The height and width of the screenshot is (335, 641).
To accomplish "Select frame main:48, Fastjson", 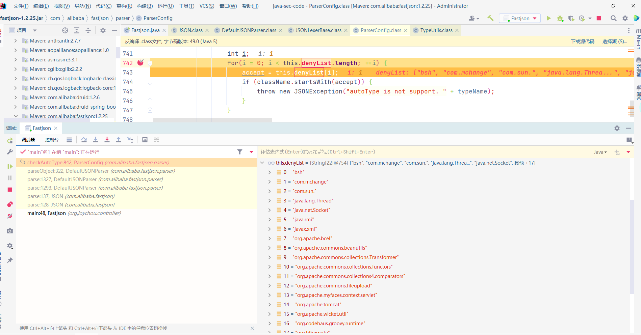I will click(x=137, y=213).
